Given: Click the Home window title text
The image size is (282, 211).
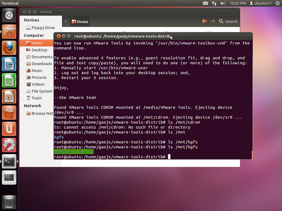Looking at the screenshot, I should pos(46,12).
